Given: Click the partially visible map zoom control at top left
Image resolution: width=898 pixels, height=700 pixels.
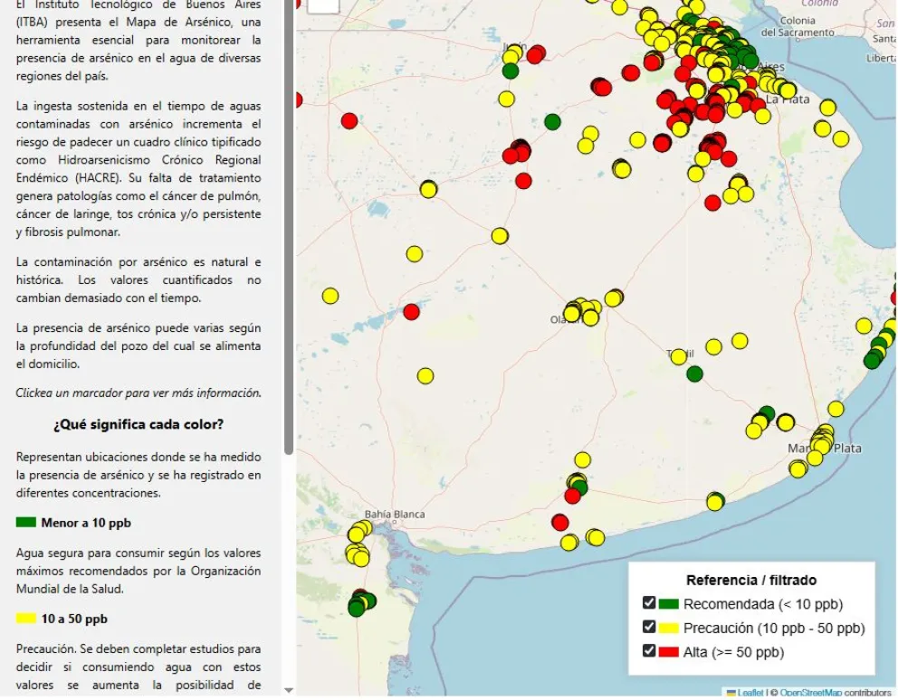Looking at the screenshot, I should pos(323,5).
